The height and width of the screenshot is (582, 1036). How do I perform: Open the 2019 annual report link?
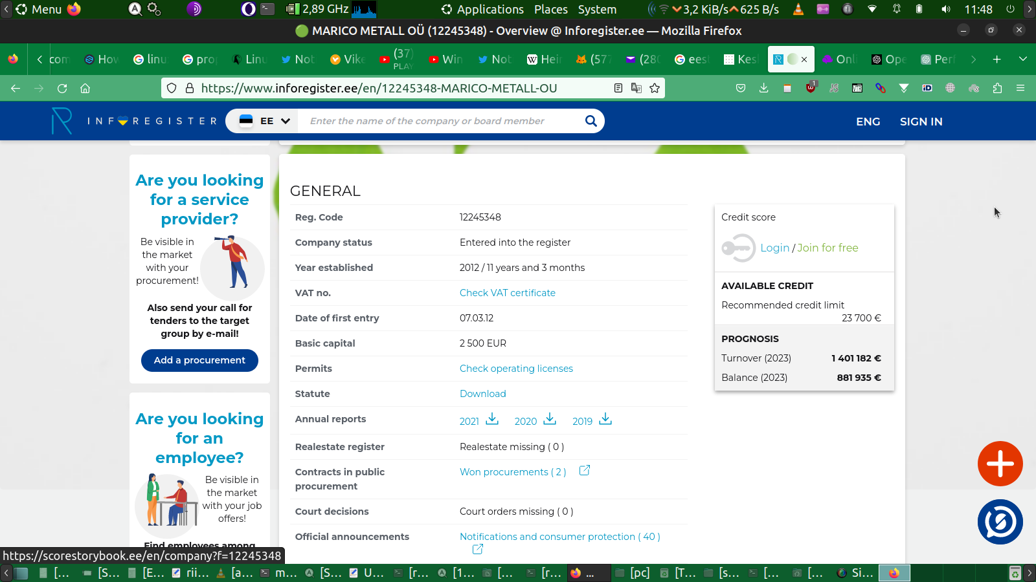(582, 422)
